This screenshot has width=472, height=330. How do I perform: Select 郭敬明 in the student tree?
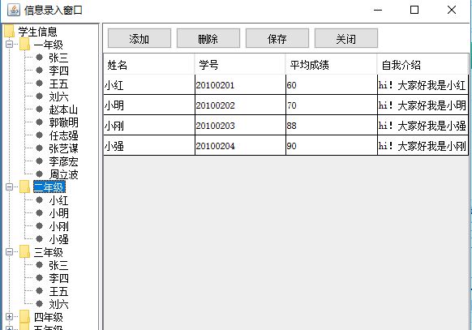[64, 122]
